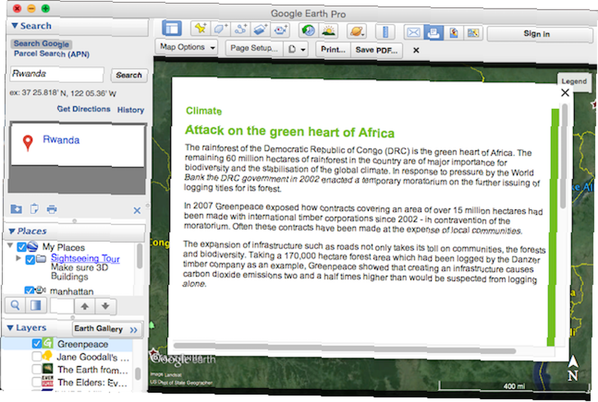Image resolution: width=598 pixels, height=402 pixels.
Task: Toggle the Legend tab on the map
Action: click(573, 81)
